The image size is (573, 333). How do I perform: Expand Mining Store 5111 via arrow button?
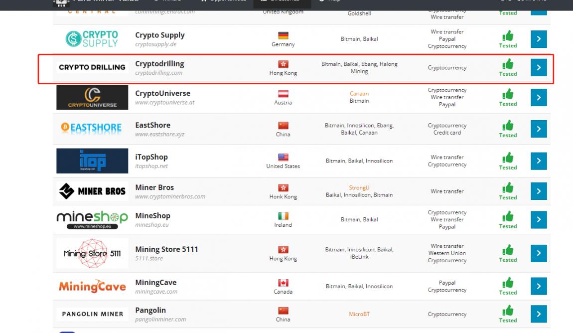539,253
